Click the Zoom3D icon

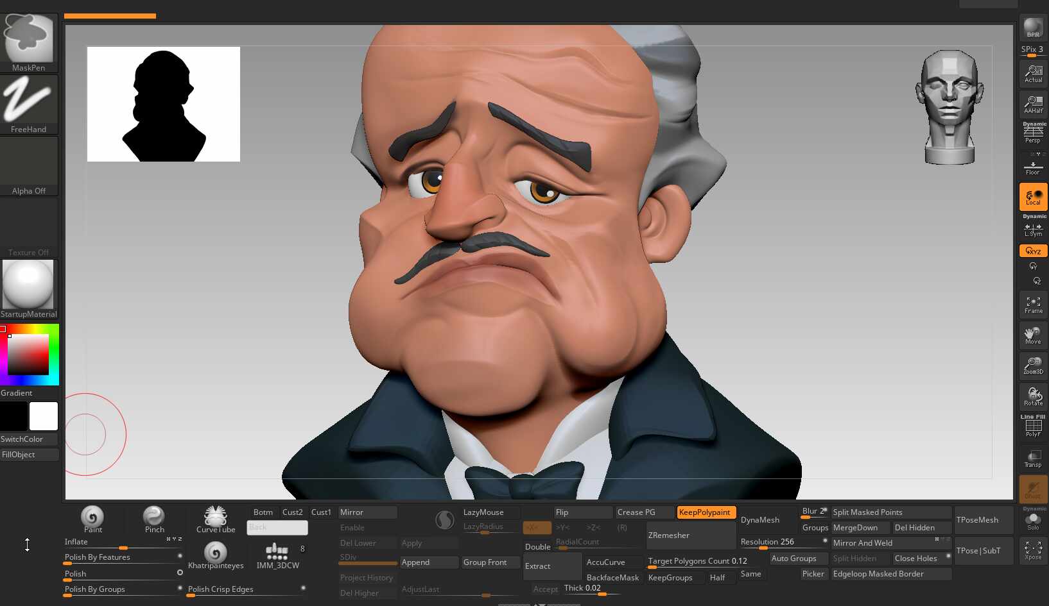(x=1033, y=366)
